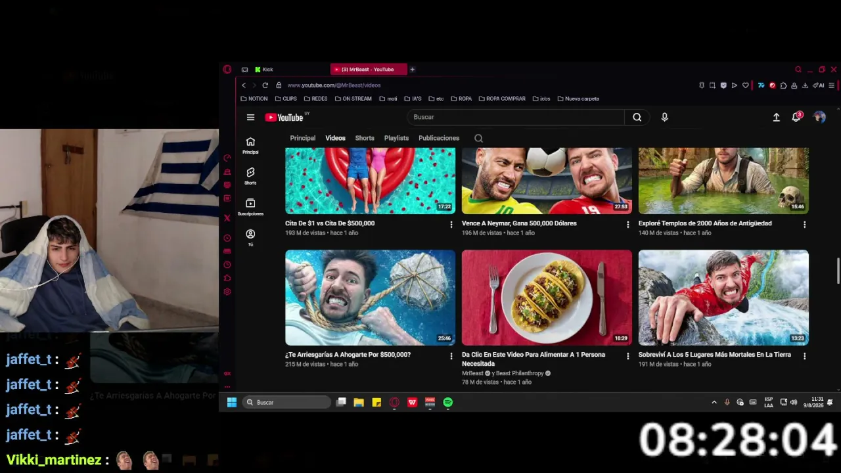Open the browser snapshot tool icon
841x473 pixels.
click(712, 85)
